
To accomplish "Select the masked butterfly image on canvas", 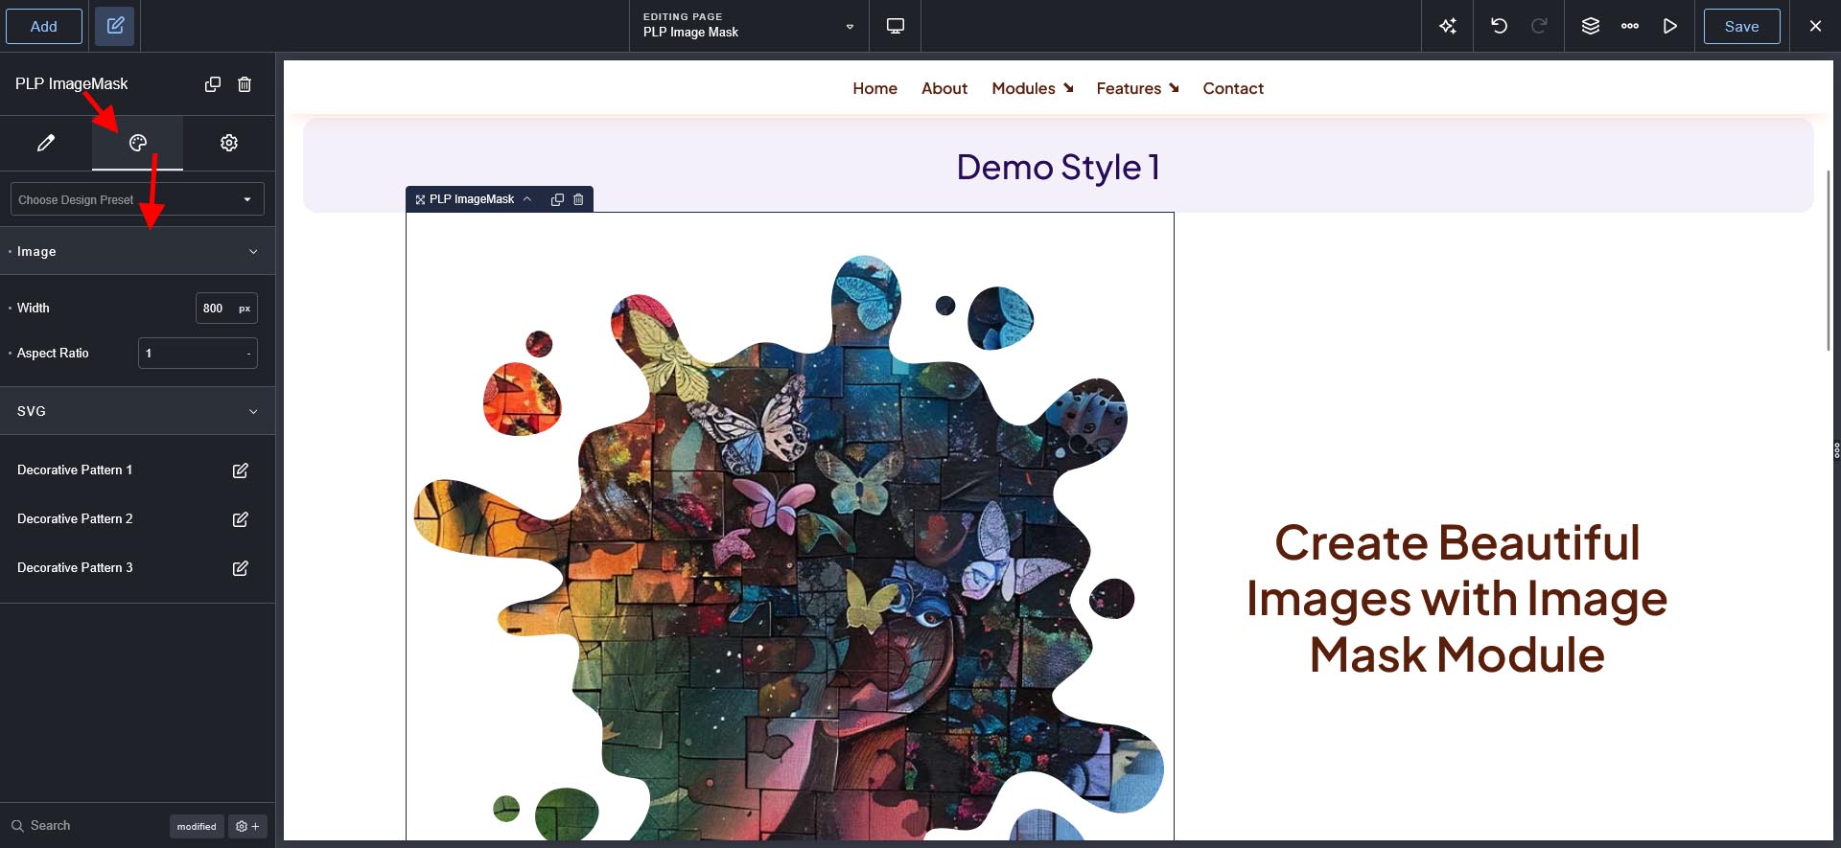I will (790, 526).
